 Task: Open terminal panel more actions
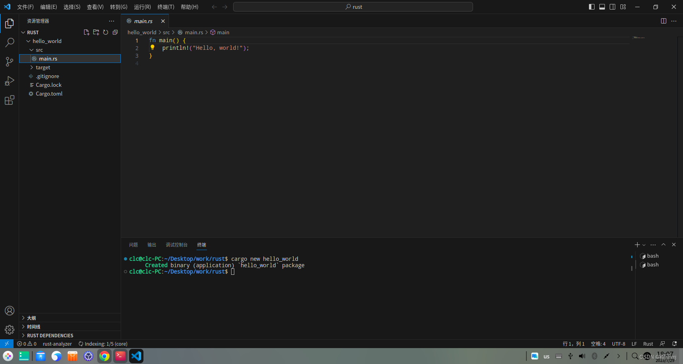(653, 245)
